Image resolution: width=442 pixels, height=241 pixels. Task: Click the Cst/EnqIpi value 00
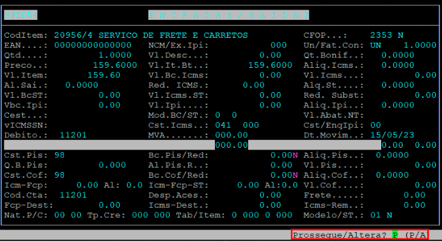(375, 125)
